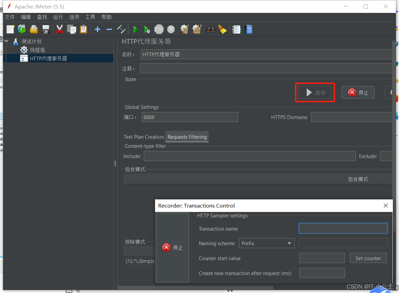Click the 停止 button in State section

click(x=358, y=93)
